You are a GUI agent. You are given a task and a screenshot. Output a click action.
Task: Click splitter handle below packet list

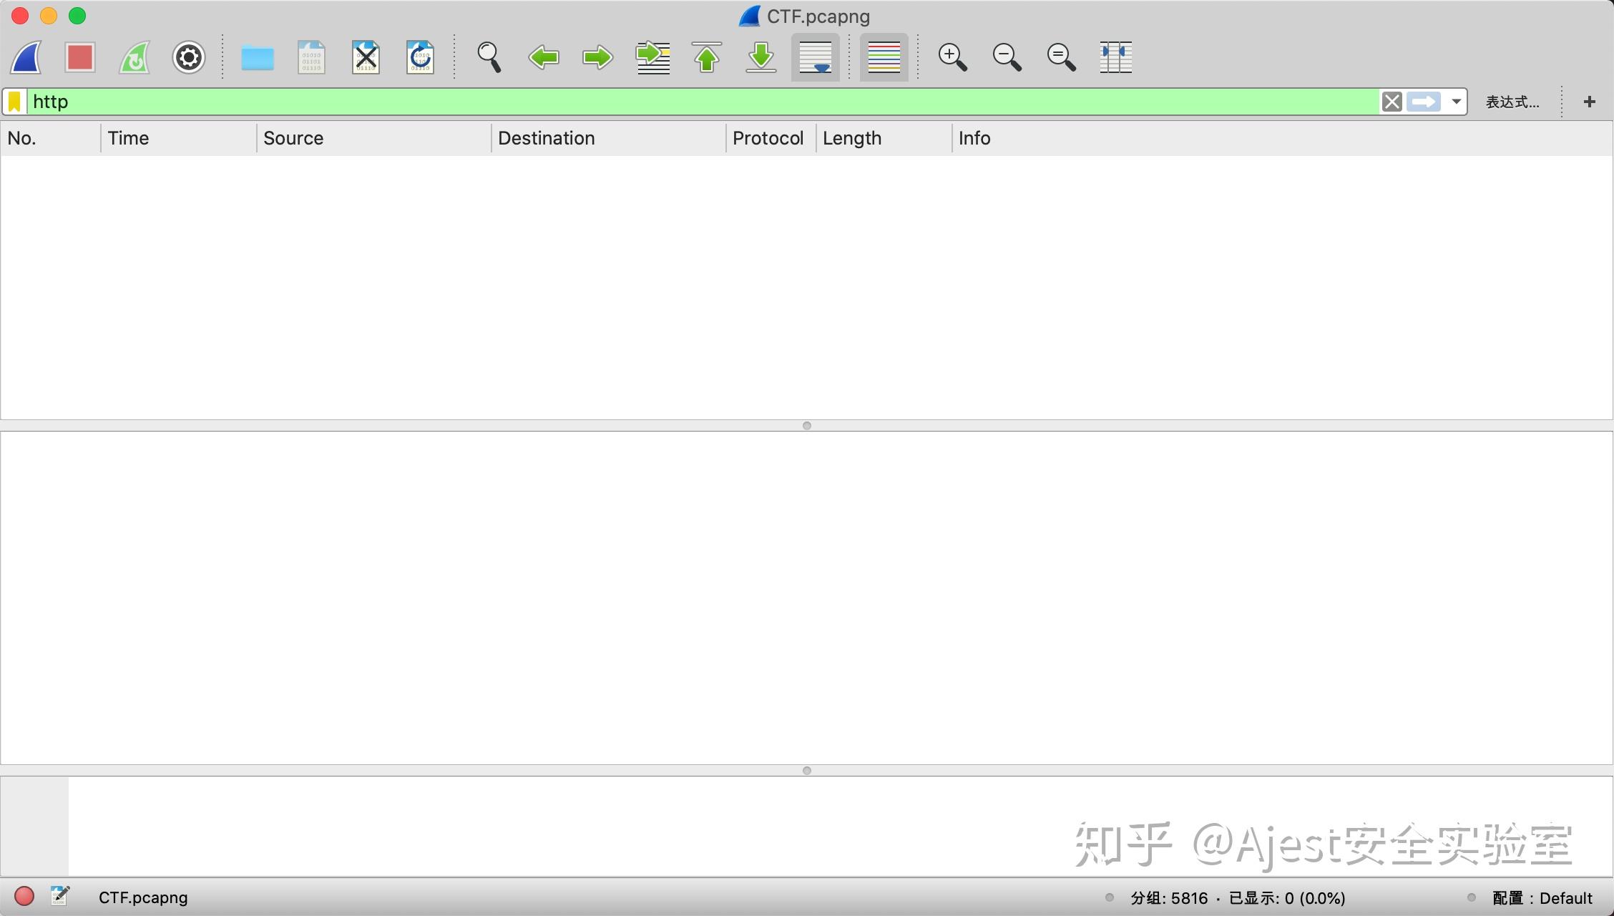point(807,426)
